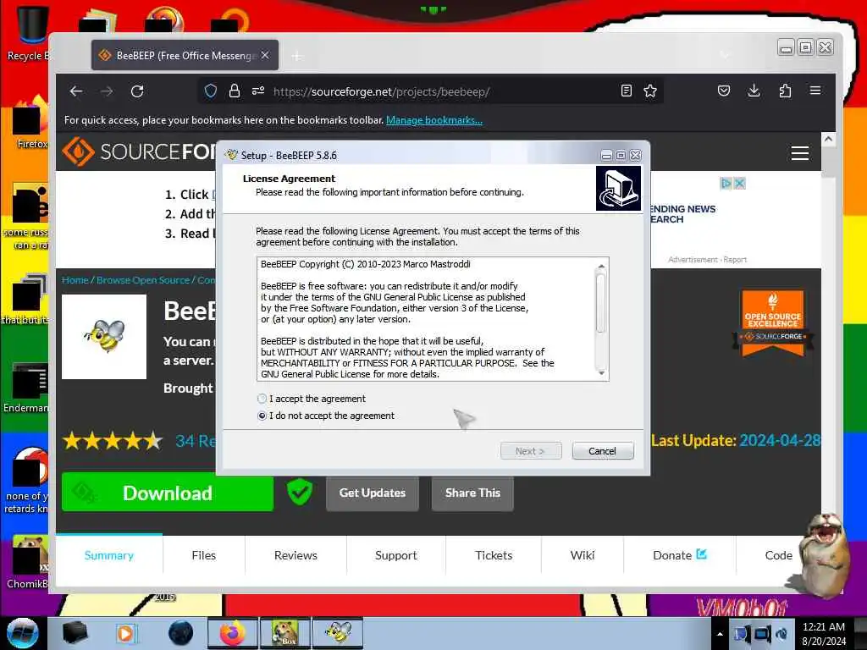867x650 pixels.
Task: Open the list all tabs dropdown arrow
Action: tap(725, 55)
